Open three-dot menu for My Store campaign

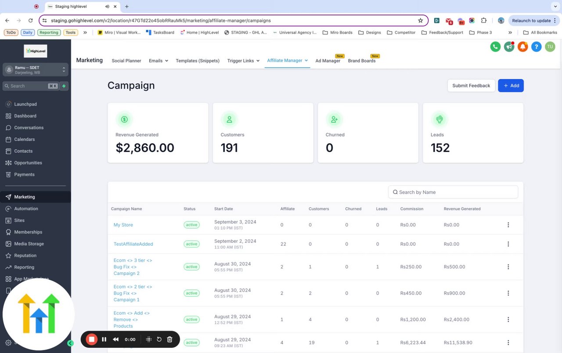pos(508,225)
